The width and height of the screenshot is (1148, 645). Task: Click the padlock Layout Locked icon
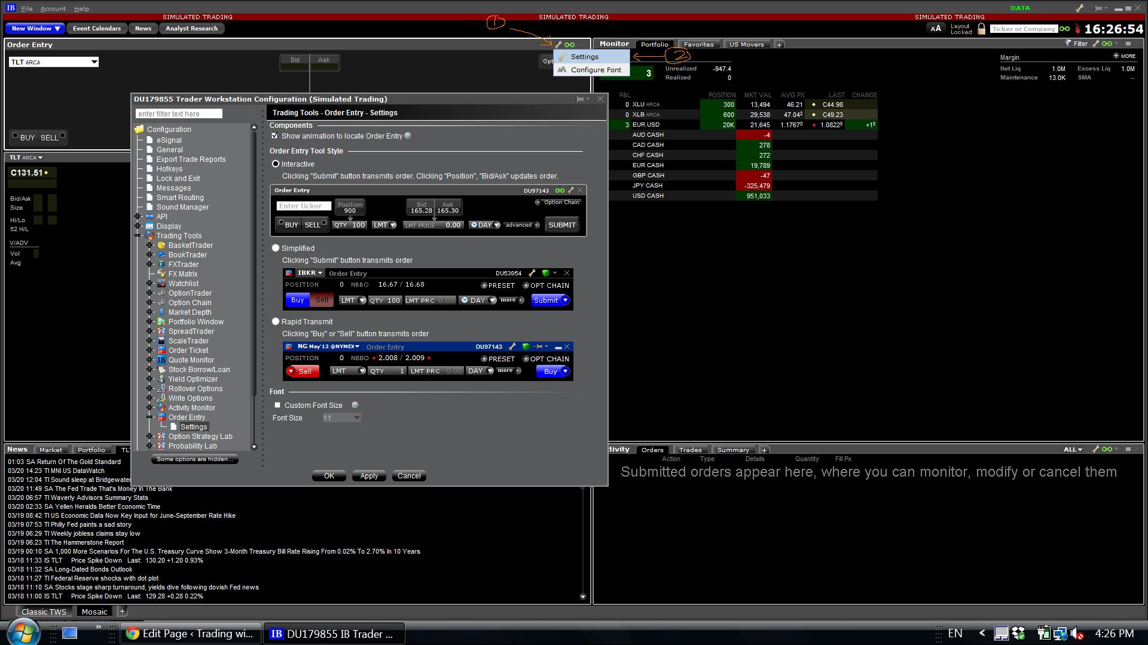(x=981, y=29)
